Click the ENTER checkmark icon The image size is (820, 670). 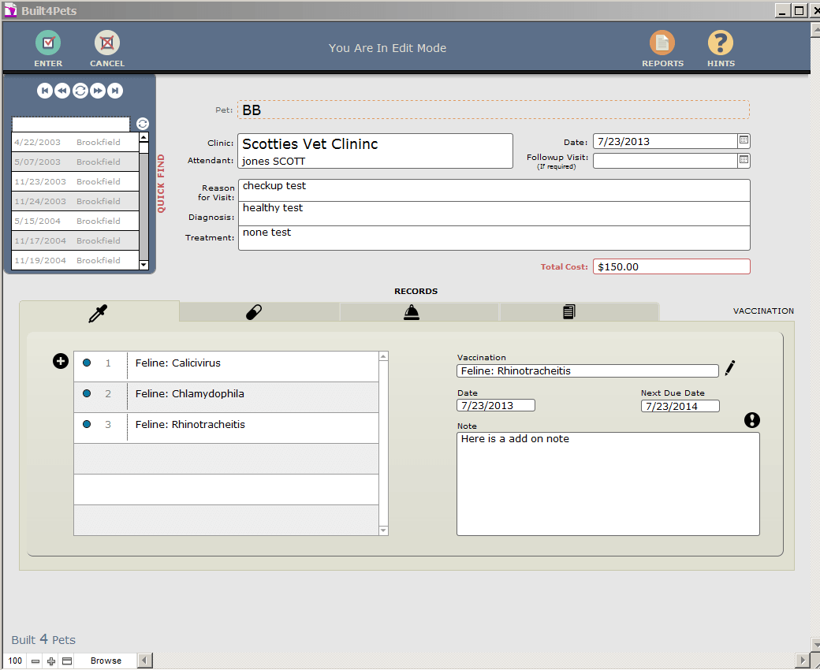(48, 43)
